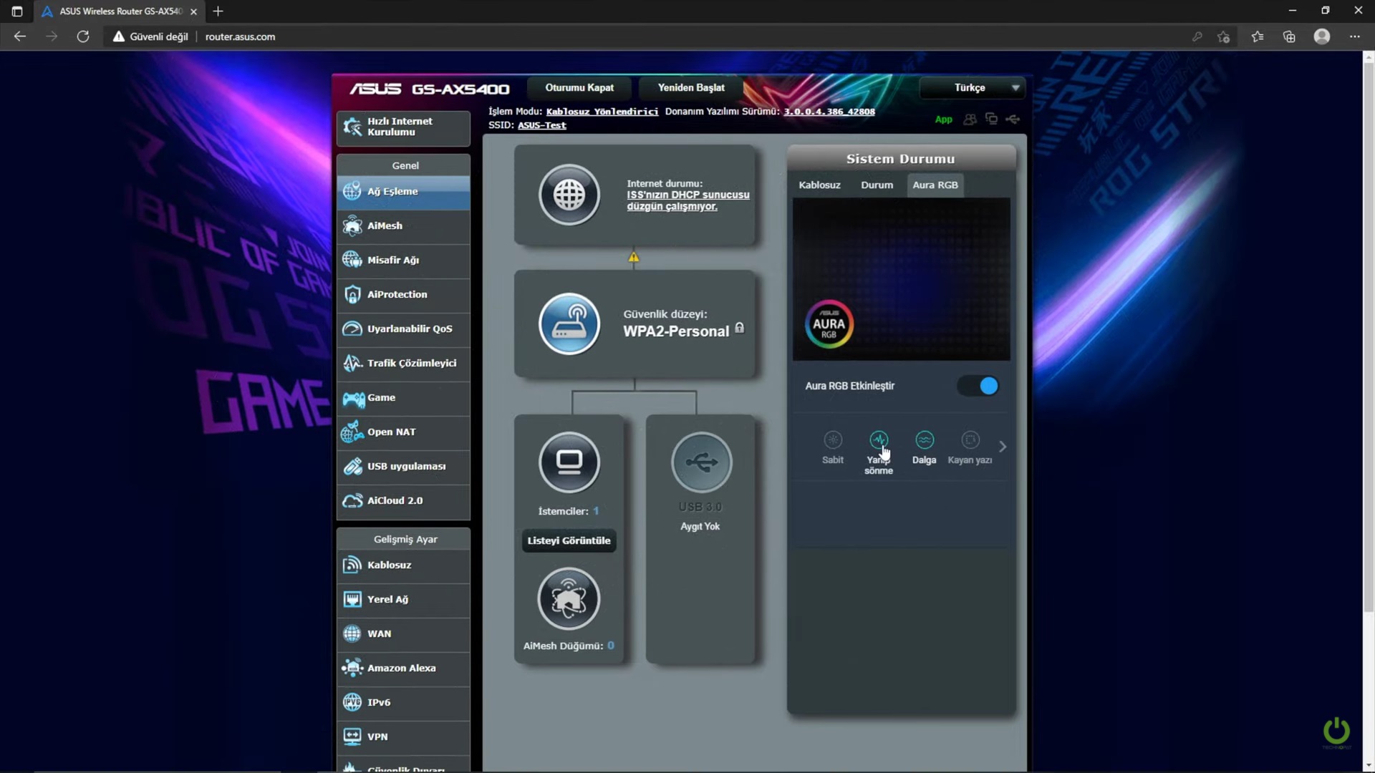Viewport: 1375px width, 773px height.
Task: Click the AiMesh node icon
Action: tap(569, 599)
